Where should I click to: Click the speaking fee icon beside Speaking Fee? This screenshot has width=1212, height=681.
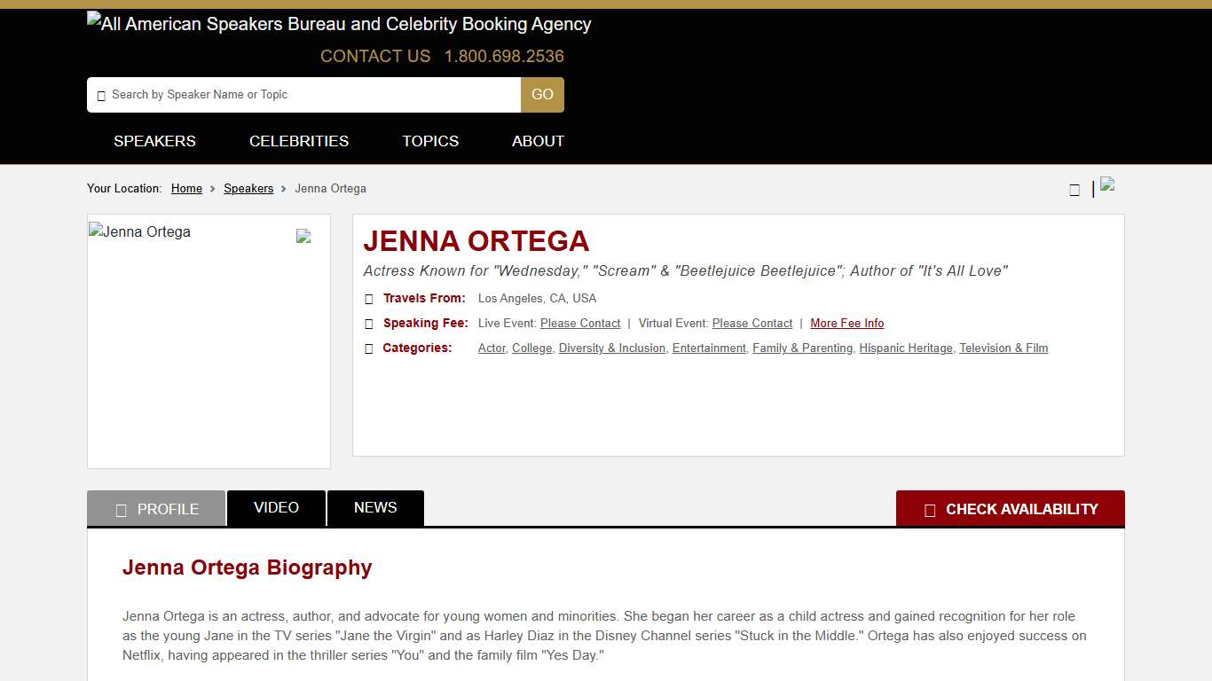pyautogui.click(x=369, y=324)
